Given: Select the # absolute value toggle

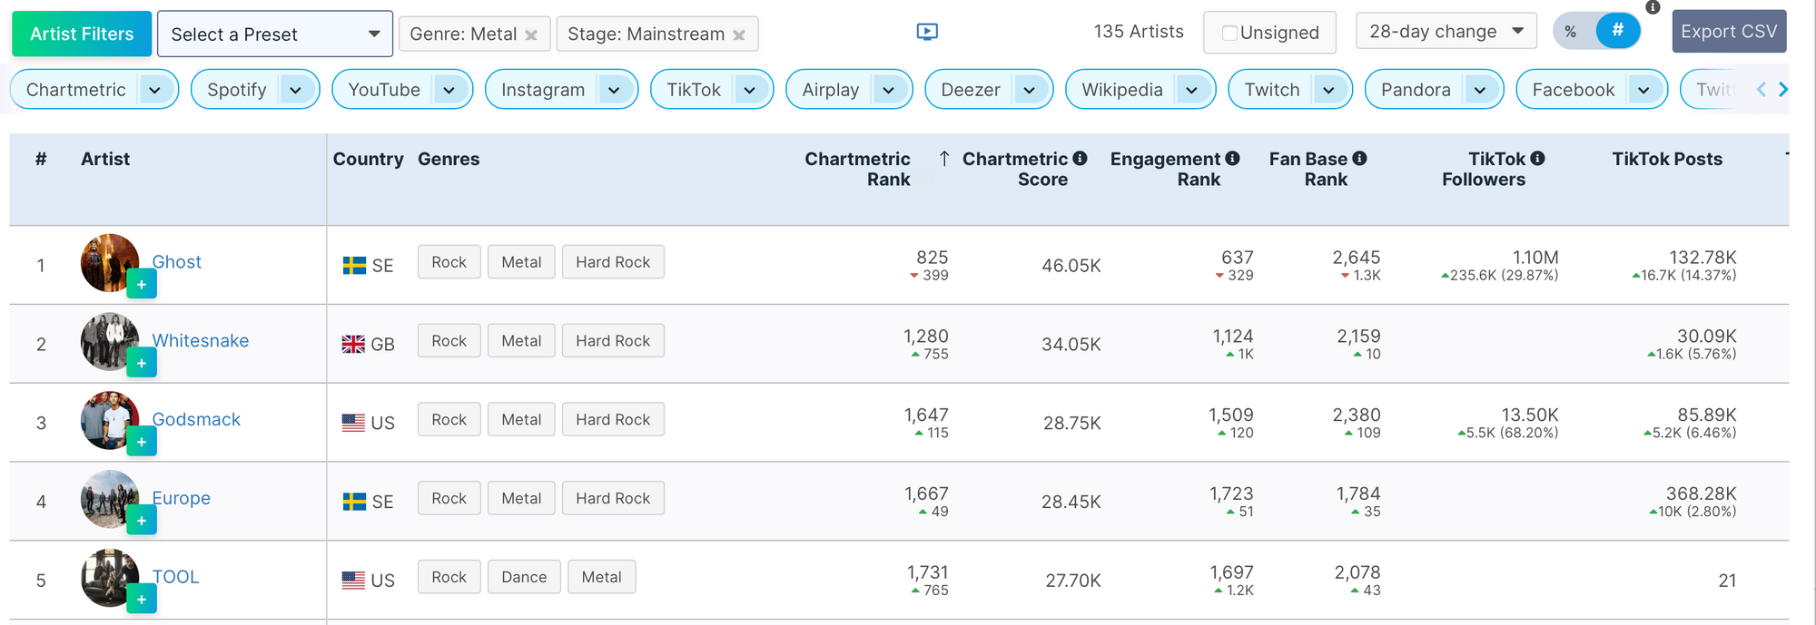Looking at the screenshot, I should coord(1617,31).
